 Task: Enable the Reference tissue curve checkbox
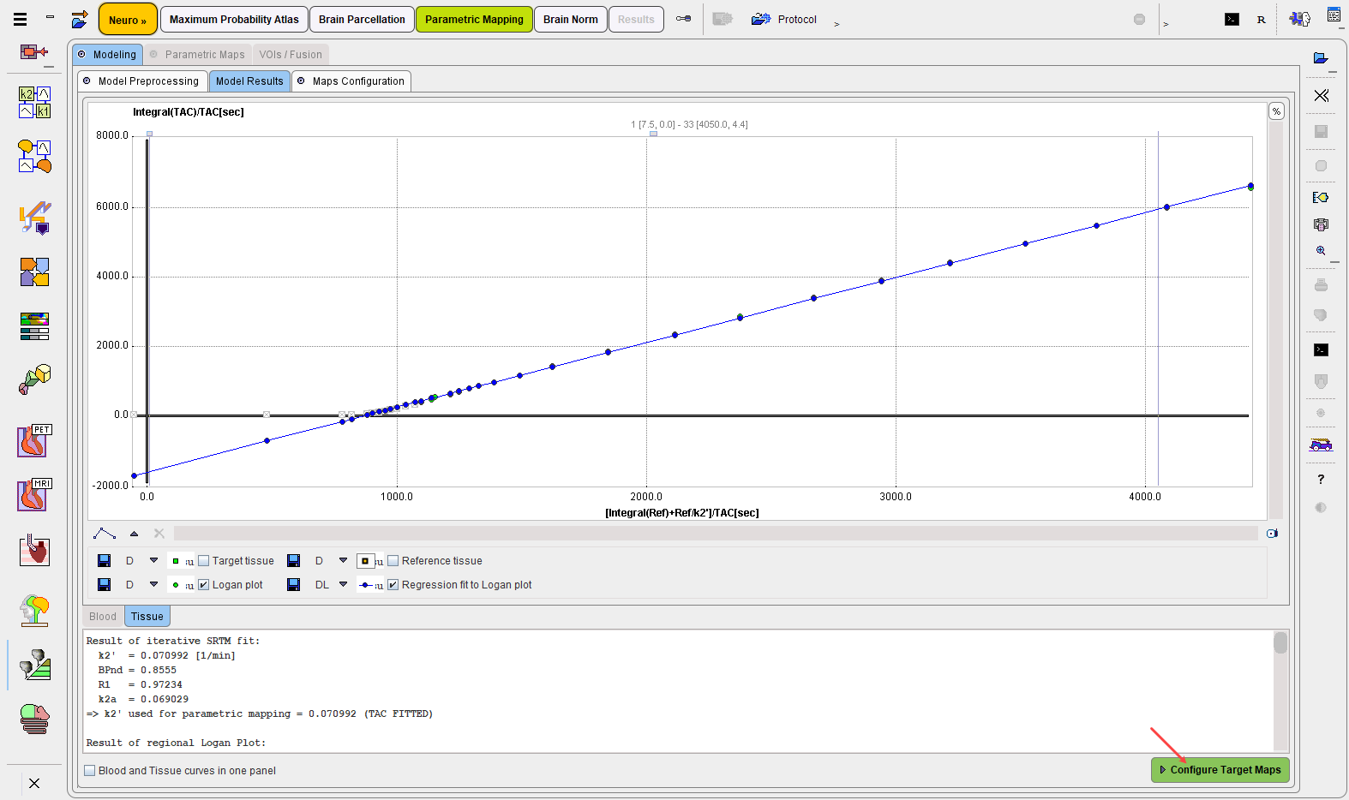coord(393,561)
